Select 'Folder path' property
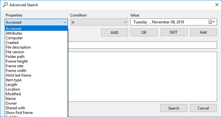The image size is (222, 117). (15, 57)
